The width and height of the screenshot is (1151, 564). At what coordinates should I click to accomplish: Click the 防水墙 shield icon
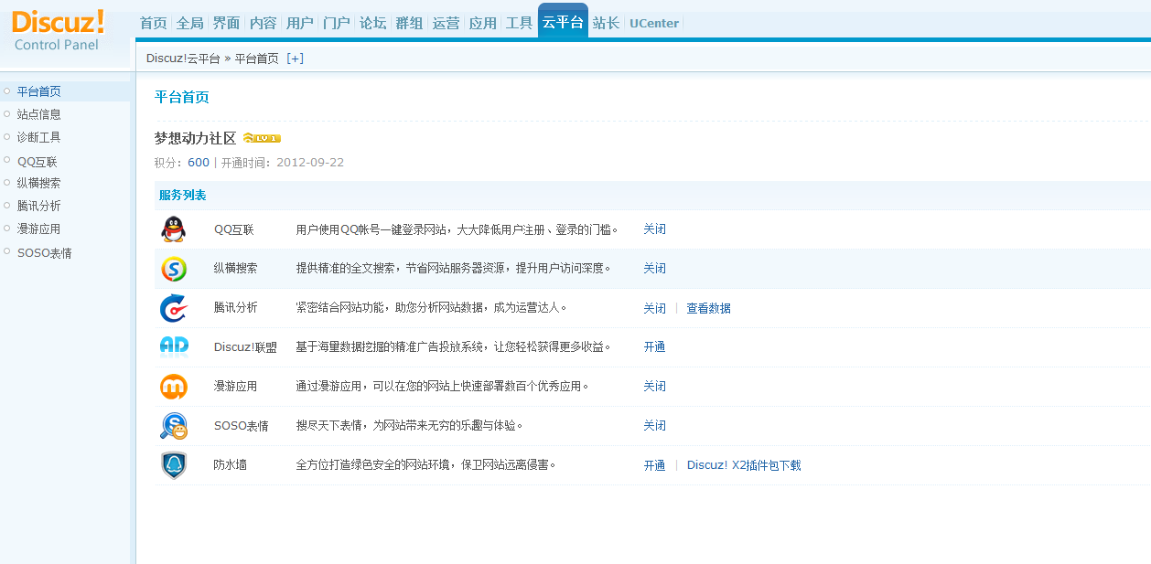(174, 465)
